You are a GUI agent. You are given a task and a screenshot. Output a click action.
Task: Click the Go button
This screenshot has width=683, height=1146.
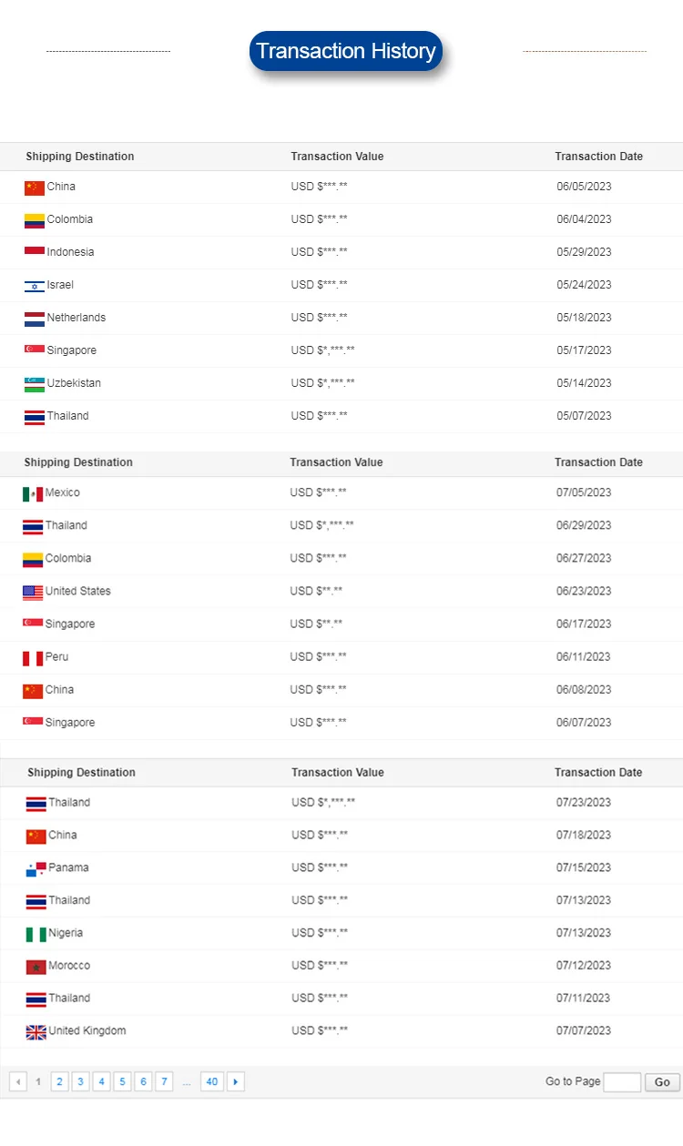[662, 1082]
